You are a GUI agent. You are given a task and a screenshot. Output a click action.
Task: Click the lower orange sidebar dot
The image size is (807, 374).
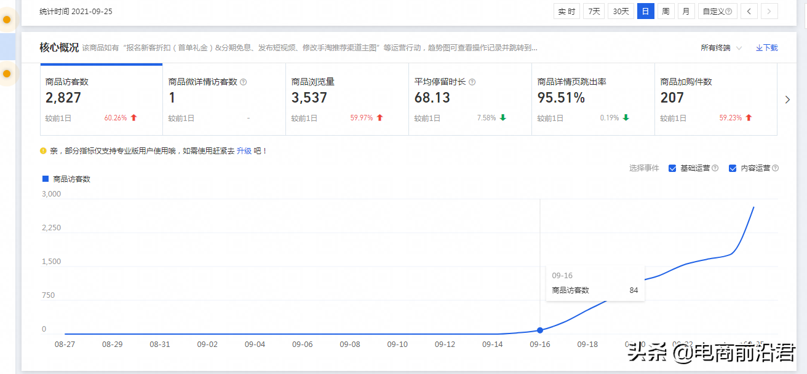pyautogui.click(x=7, y=74)
